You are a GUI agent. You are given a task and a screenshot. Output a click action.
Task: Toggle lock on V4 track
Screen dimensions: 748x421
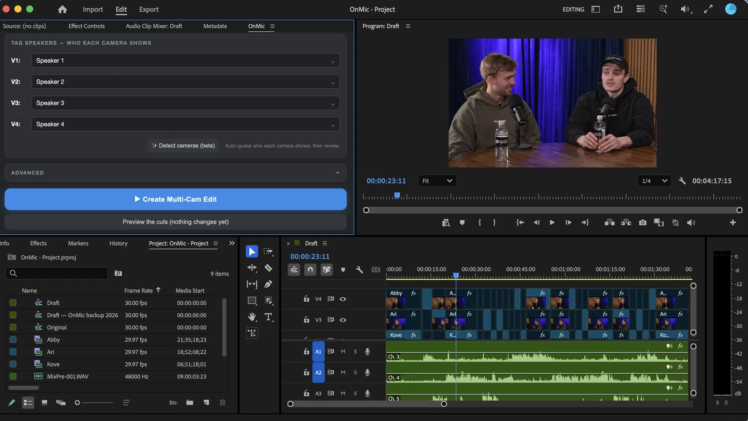coord(306,299)
